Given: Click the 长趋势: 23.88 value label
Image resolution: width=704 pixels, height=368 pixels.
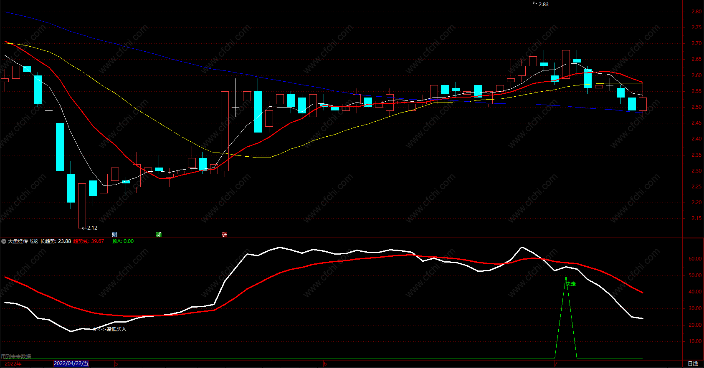Looking at the screenshot, I should pyautogui.click(x=56, y=241).
